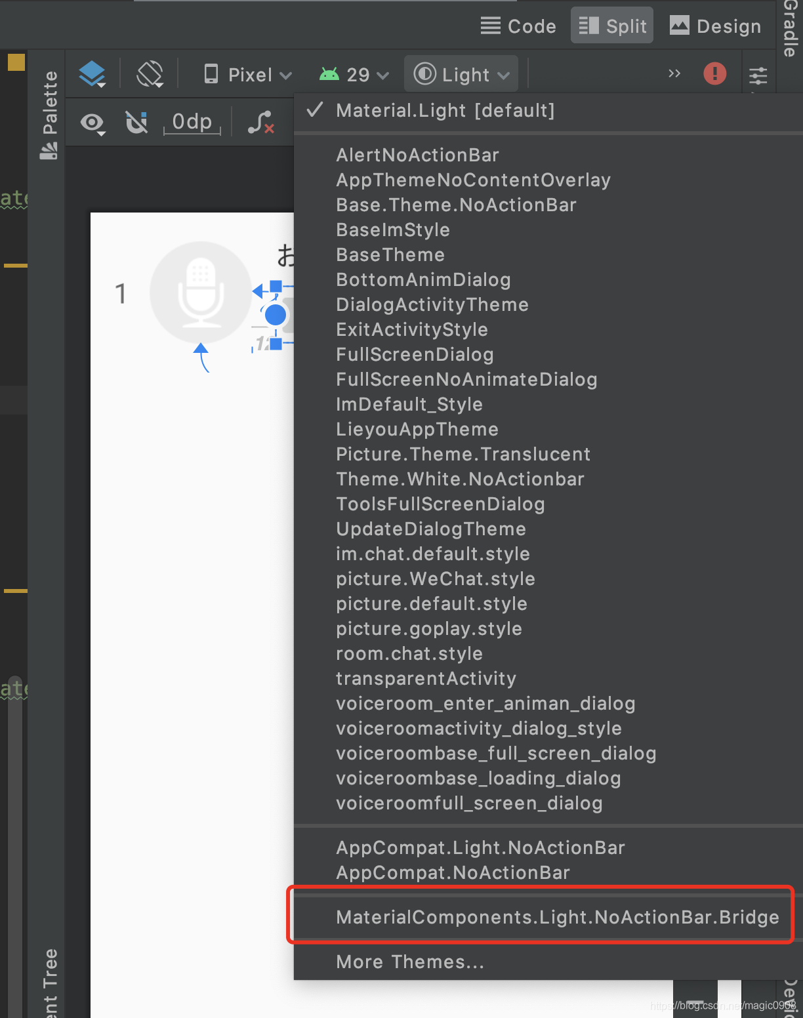Open the API 29 version dropdown
Viewport: 803px width, 1018px height.
click(x=354, y=75)
